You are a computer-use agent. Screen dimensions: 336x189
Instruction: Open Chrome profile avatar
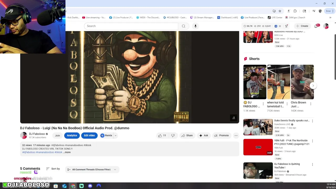[x=320, y=11]
